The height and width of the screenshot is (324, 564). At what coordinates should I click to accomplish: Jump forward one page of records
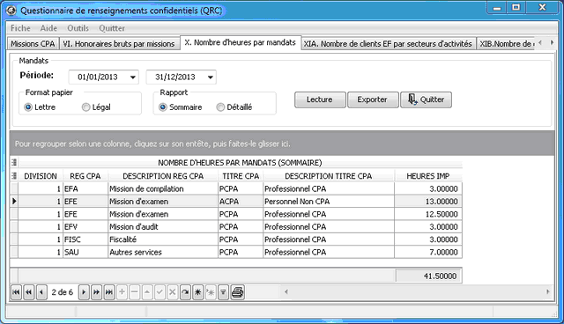coord(96,292)
